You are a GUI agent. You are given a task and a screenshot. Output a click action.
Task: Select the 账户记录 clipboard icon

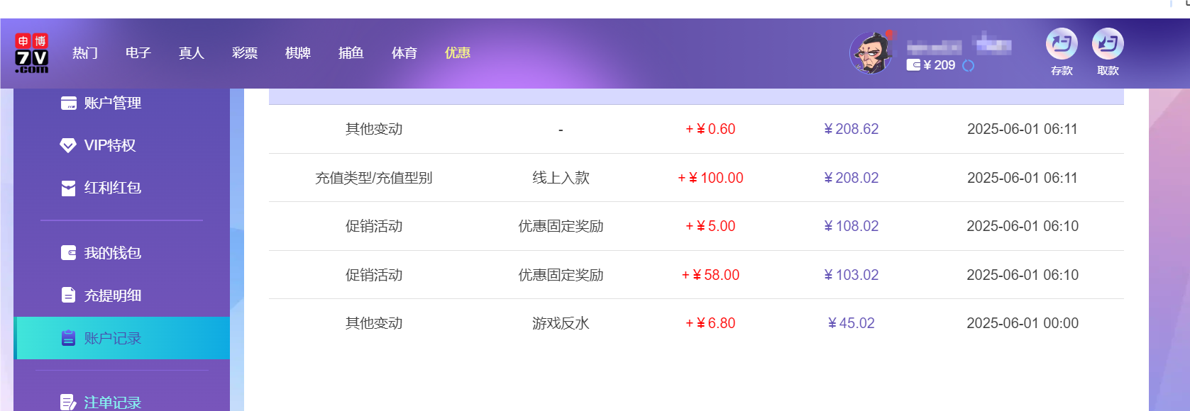pyautogui.click(x=67, y=338)
